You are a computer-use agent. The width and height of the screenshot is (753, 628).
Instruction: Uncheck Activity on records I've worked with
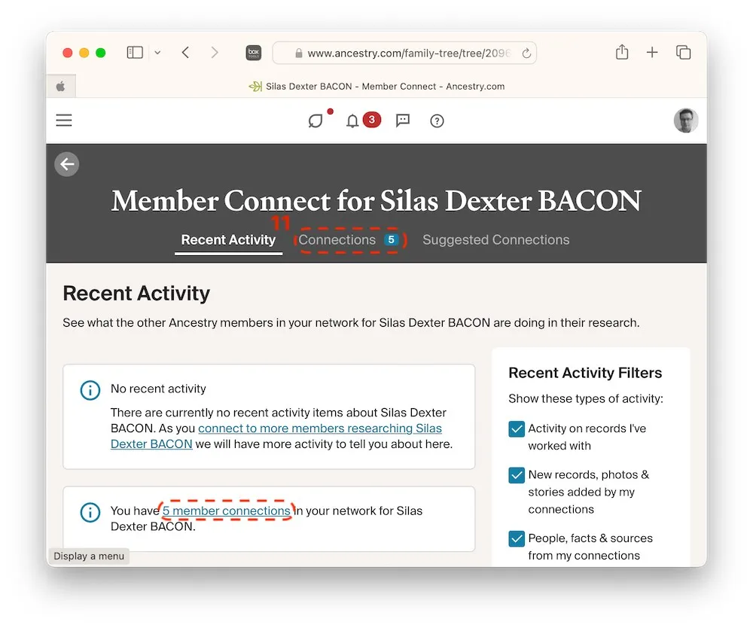point(517,428)
